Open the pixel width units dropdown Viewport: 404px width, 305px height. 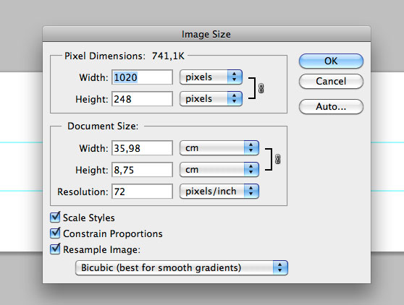pos(211,77)
